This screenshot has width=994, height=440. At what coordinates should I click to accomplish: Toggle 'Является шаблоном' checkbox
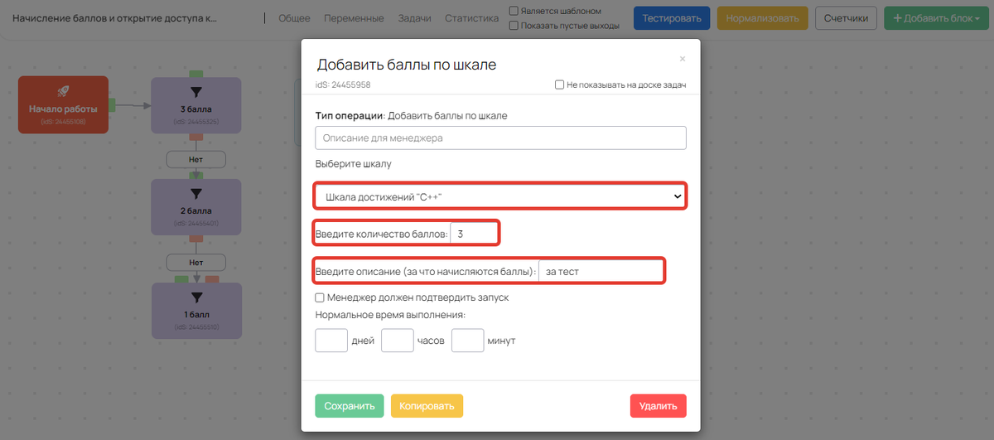click(514, 12)
